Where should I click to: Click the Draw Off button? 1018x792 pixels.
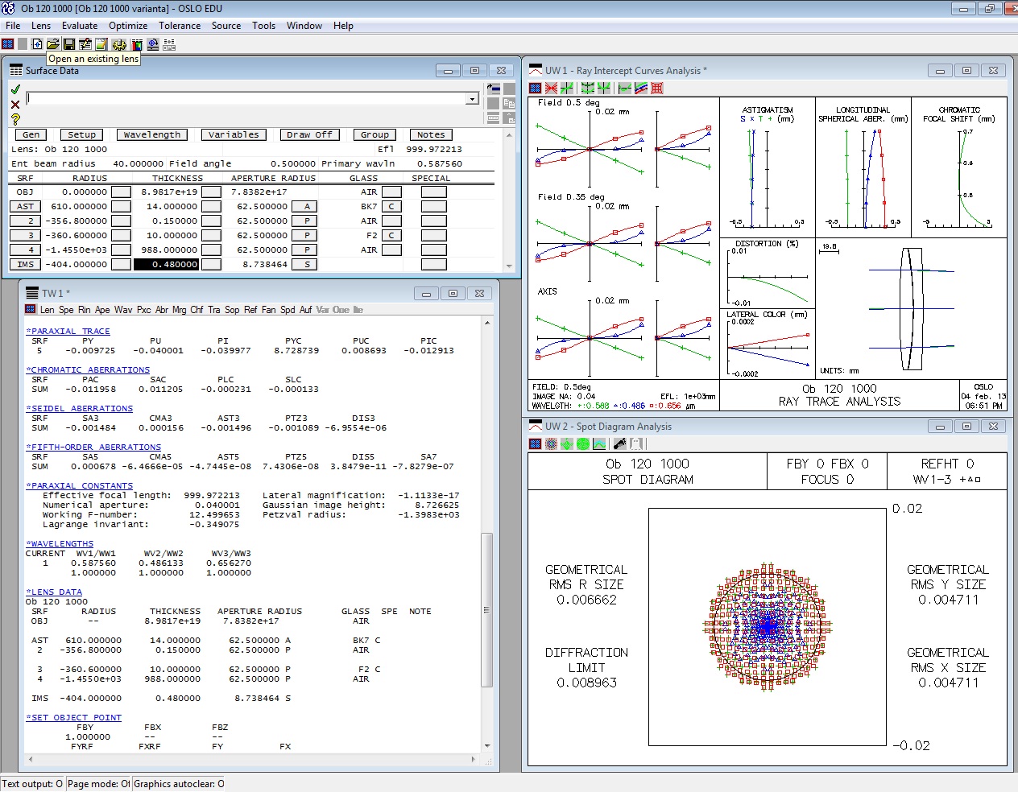(x=309, y=134)
